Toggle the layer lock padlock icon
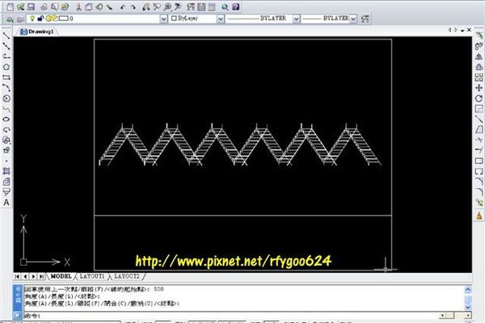 (40, 19)
